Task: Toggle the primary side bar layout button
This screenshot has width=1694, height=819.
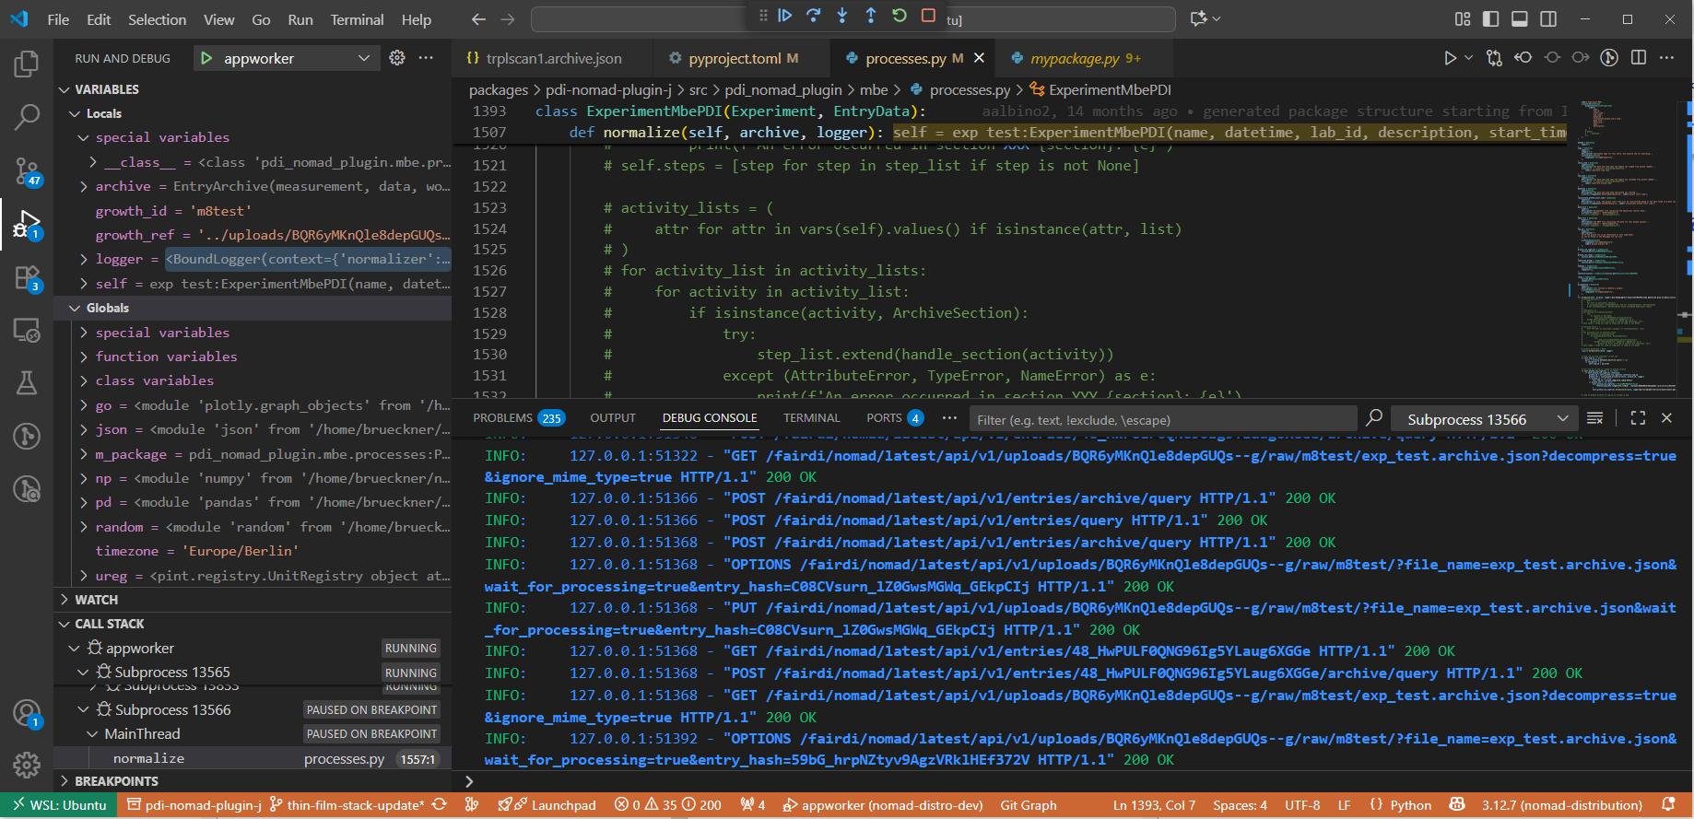Action: tap(1491, 19)
